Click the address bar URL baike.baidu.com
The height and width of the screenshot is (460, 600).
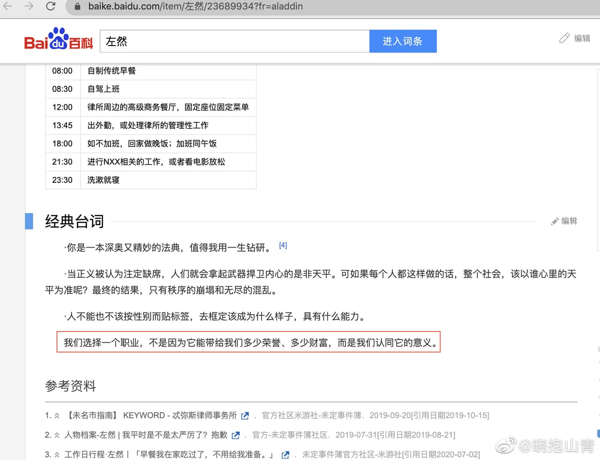pyautogui.click(x=195, y=7)
